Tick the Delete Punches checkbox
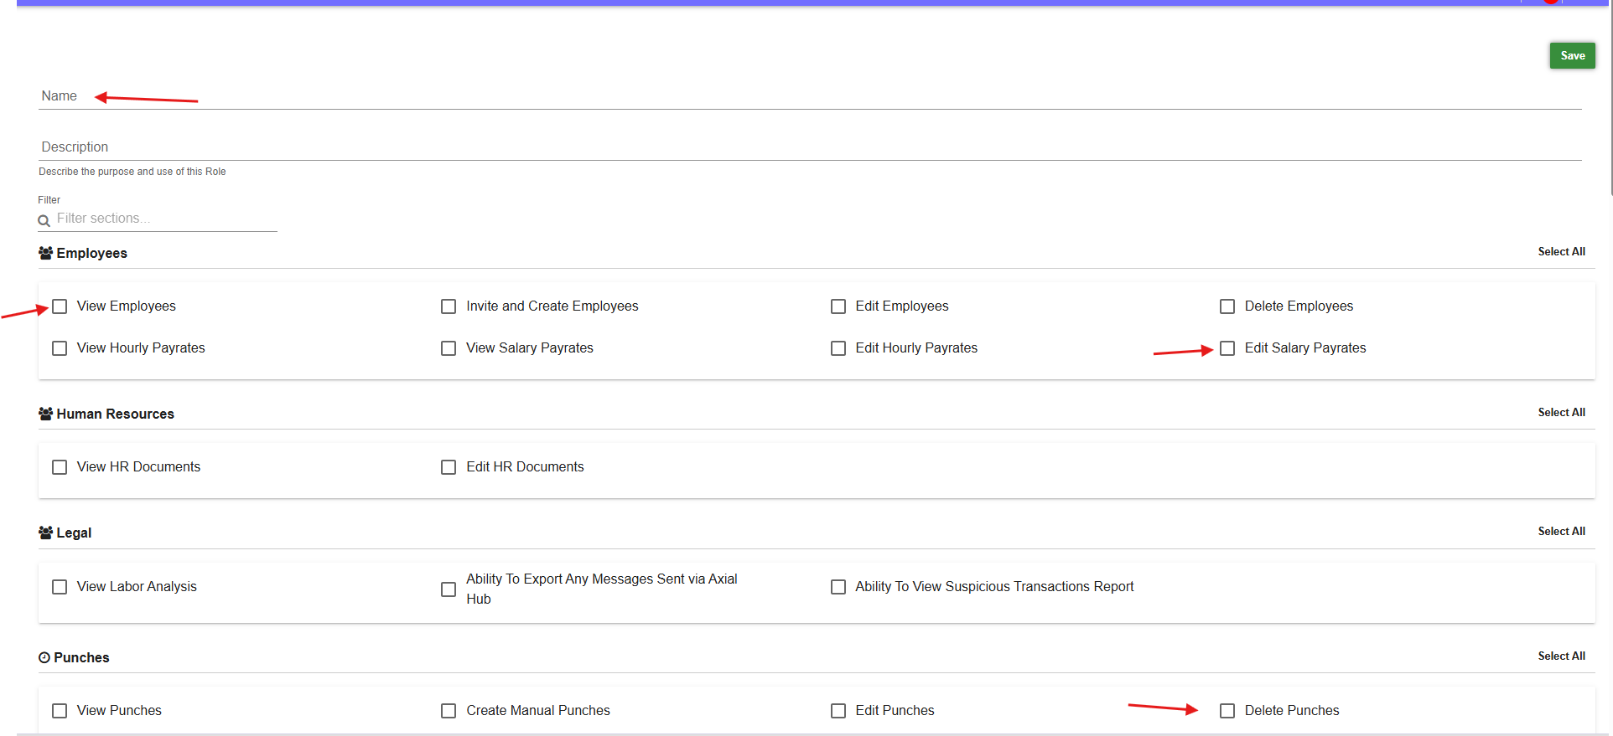Screen dimensions: 1613x736 click(1227, 711)
